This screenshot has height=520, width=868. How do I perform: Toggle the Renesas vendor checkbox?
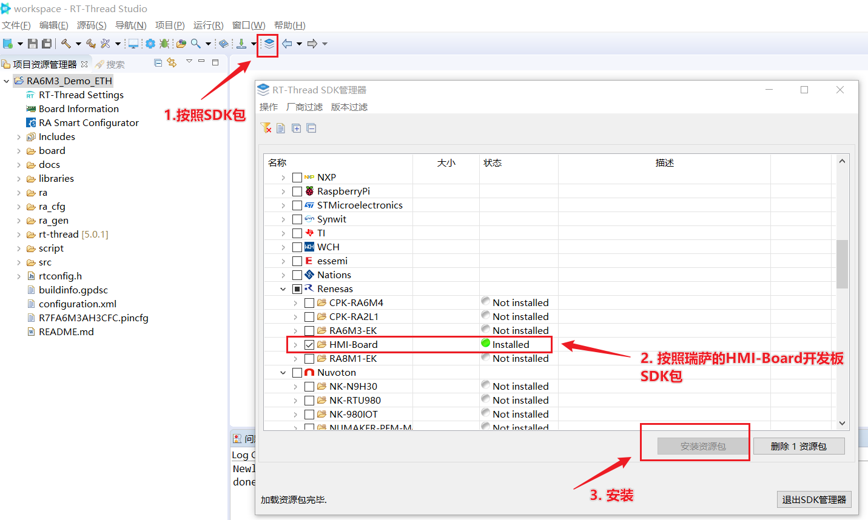297,289
